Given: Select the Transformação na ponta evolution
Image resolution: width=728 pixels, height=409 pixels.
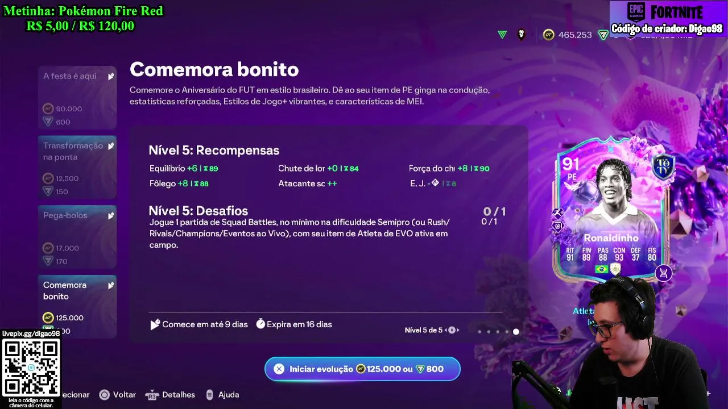Looking at the screenshot, I should (77, 168).
